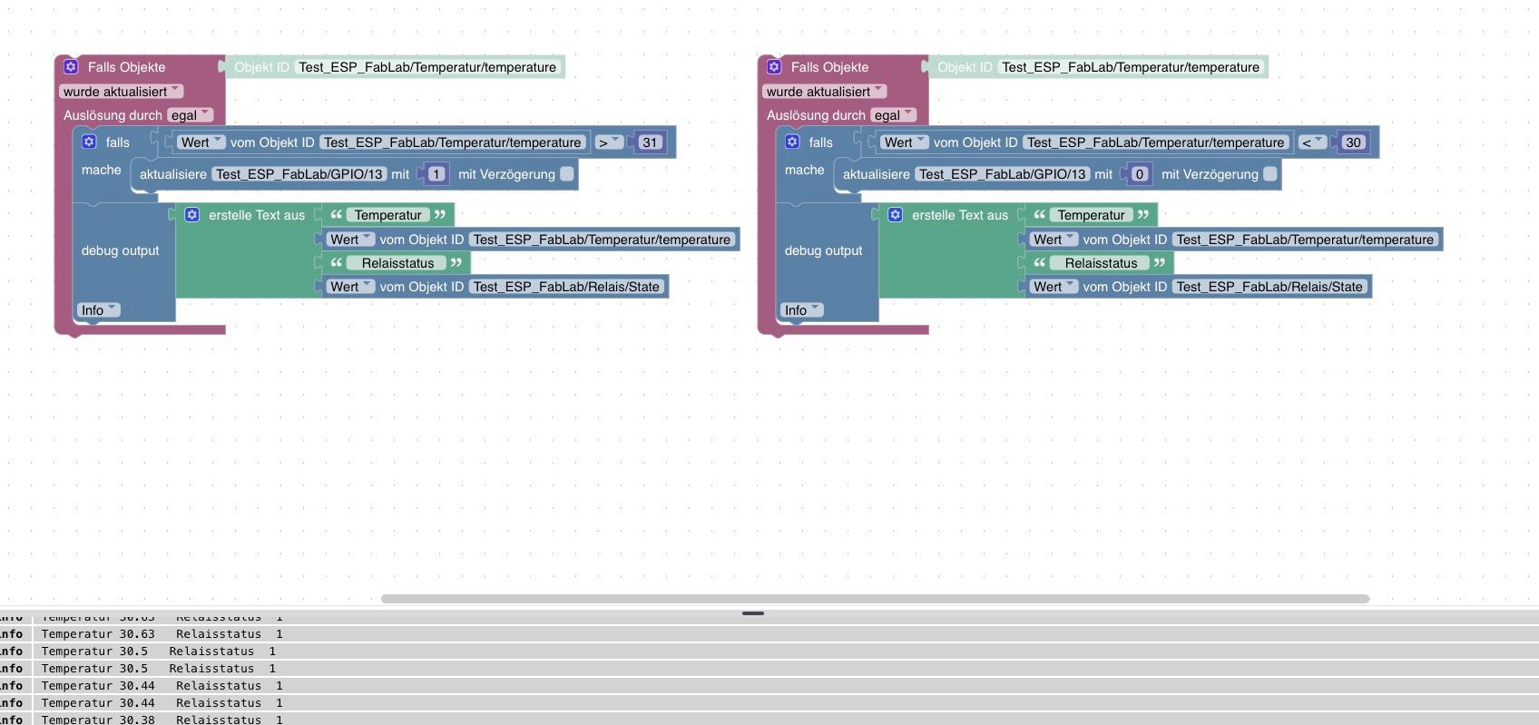Select left trigger Objekt ID temperature field
This screenshot has height=725, width=1539.
pyautogui.click(x=427, y=66)
